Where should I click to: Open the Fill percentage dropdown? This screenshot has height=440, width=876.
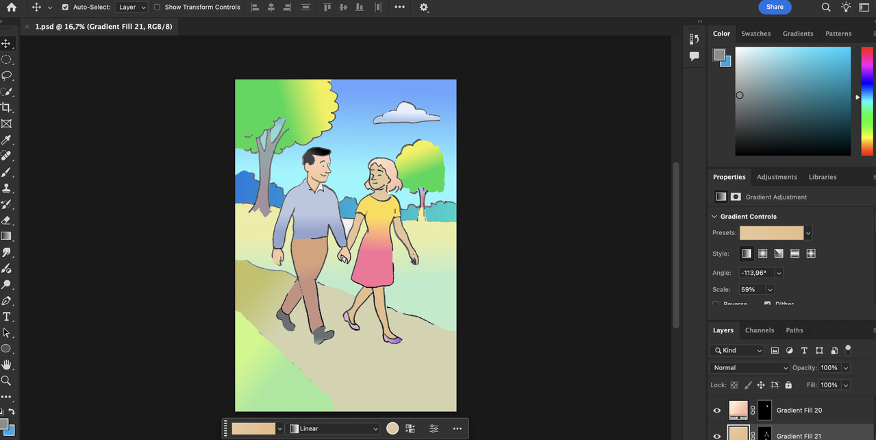tap(846, 385)
